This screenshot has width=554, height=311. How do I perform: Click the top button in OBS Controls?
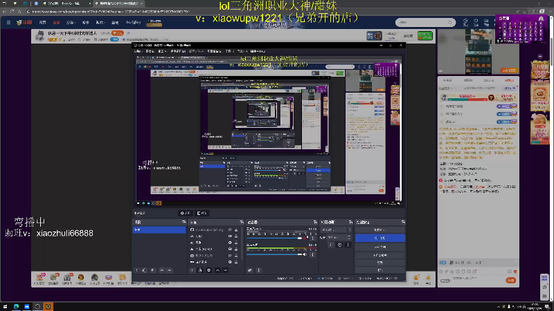[x=379, y=230]
